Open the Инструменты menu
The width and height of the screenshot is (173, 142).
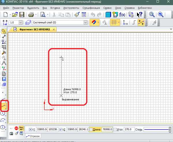coord(71,8)
